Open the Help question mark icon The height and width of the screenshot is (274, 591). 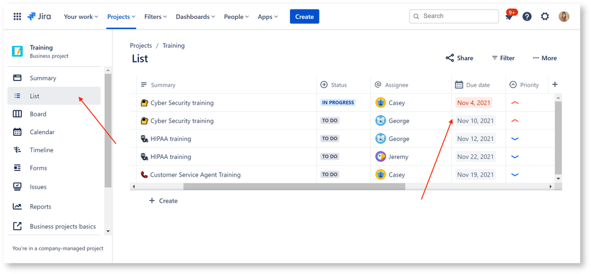(x=527, y=17)
